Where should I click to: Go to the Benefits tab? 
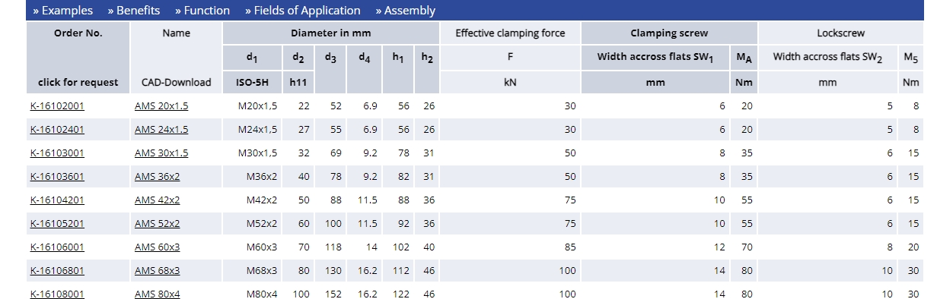tap(134, 11)
